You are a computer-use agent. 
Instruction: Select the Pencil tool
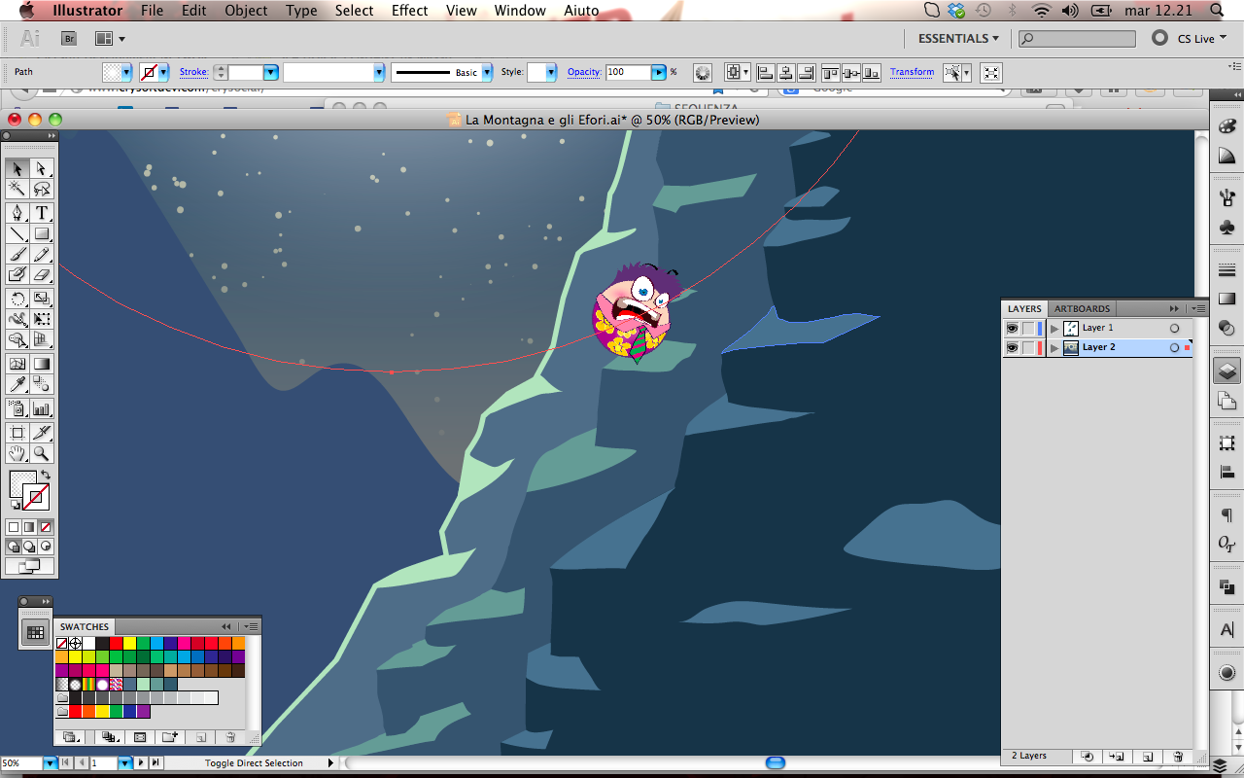(42, 254)
